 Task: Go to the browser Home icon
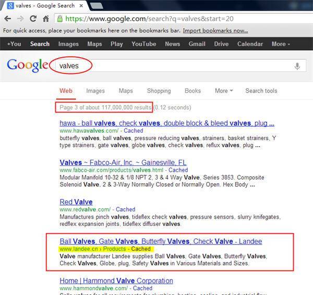tap(46, 19)
